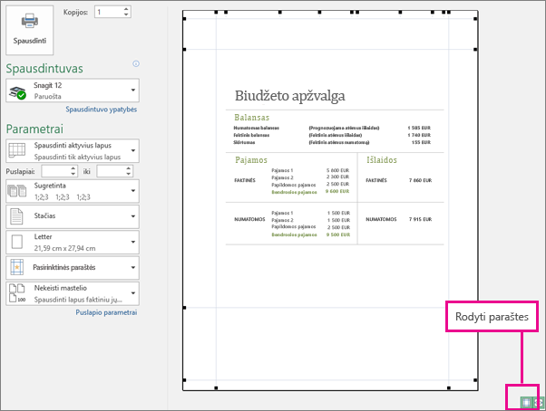This screenshot has width=546, height=411.
Task: Increase the Kopijos copies count
Action: tap(126, 9)
